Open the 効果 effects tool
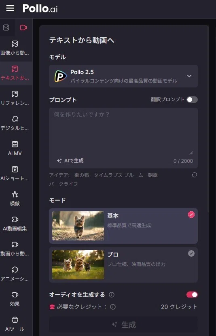216x336 pixels. click(x=15, y=299)
